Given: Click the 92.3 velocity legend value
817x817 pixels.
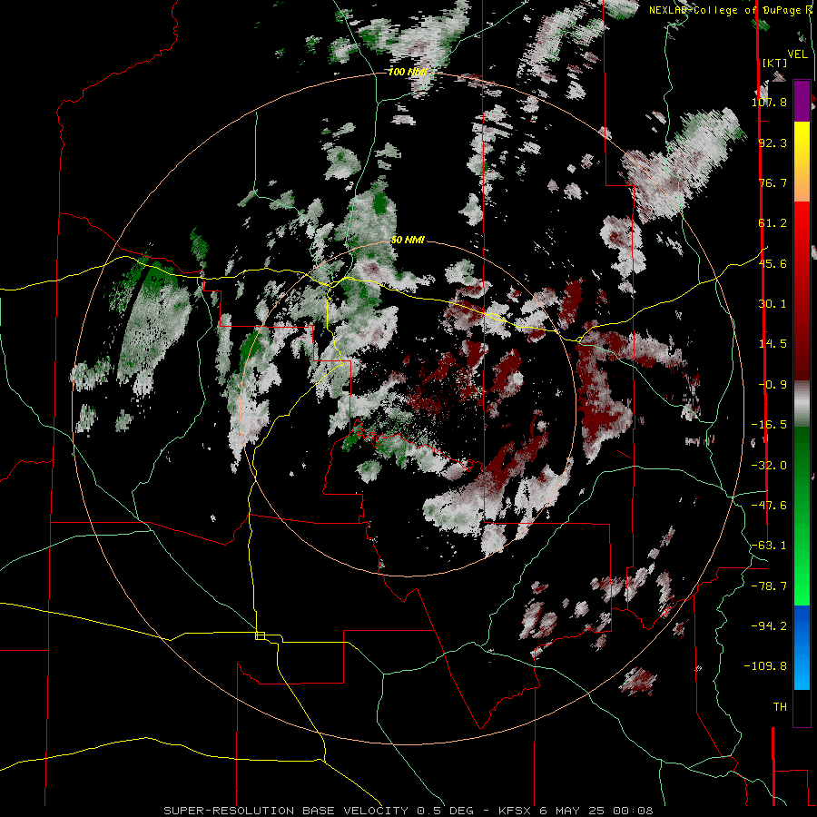Looking at the screenshot, I should pos(773,143).
